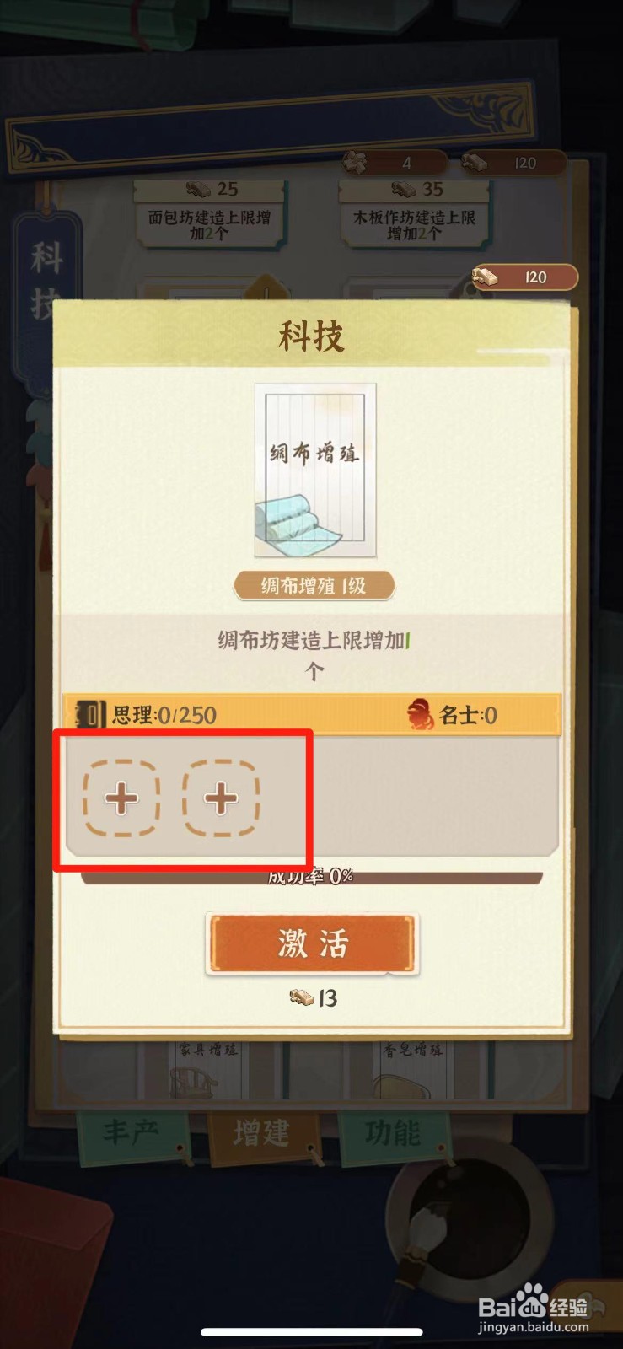Click the 思理 book icon

point(90,715)
